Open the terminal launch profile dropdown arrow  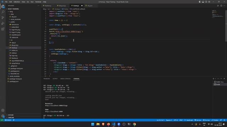[x=215, y=79]
